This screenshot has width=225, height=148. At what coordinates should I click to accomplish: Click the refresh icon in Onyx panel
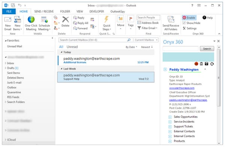(212, 64)
